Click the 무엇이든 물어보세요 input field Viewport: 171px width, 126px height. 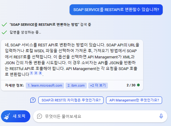[x=100, y=116]
